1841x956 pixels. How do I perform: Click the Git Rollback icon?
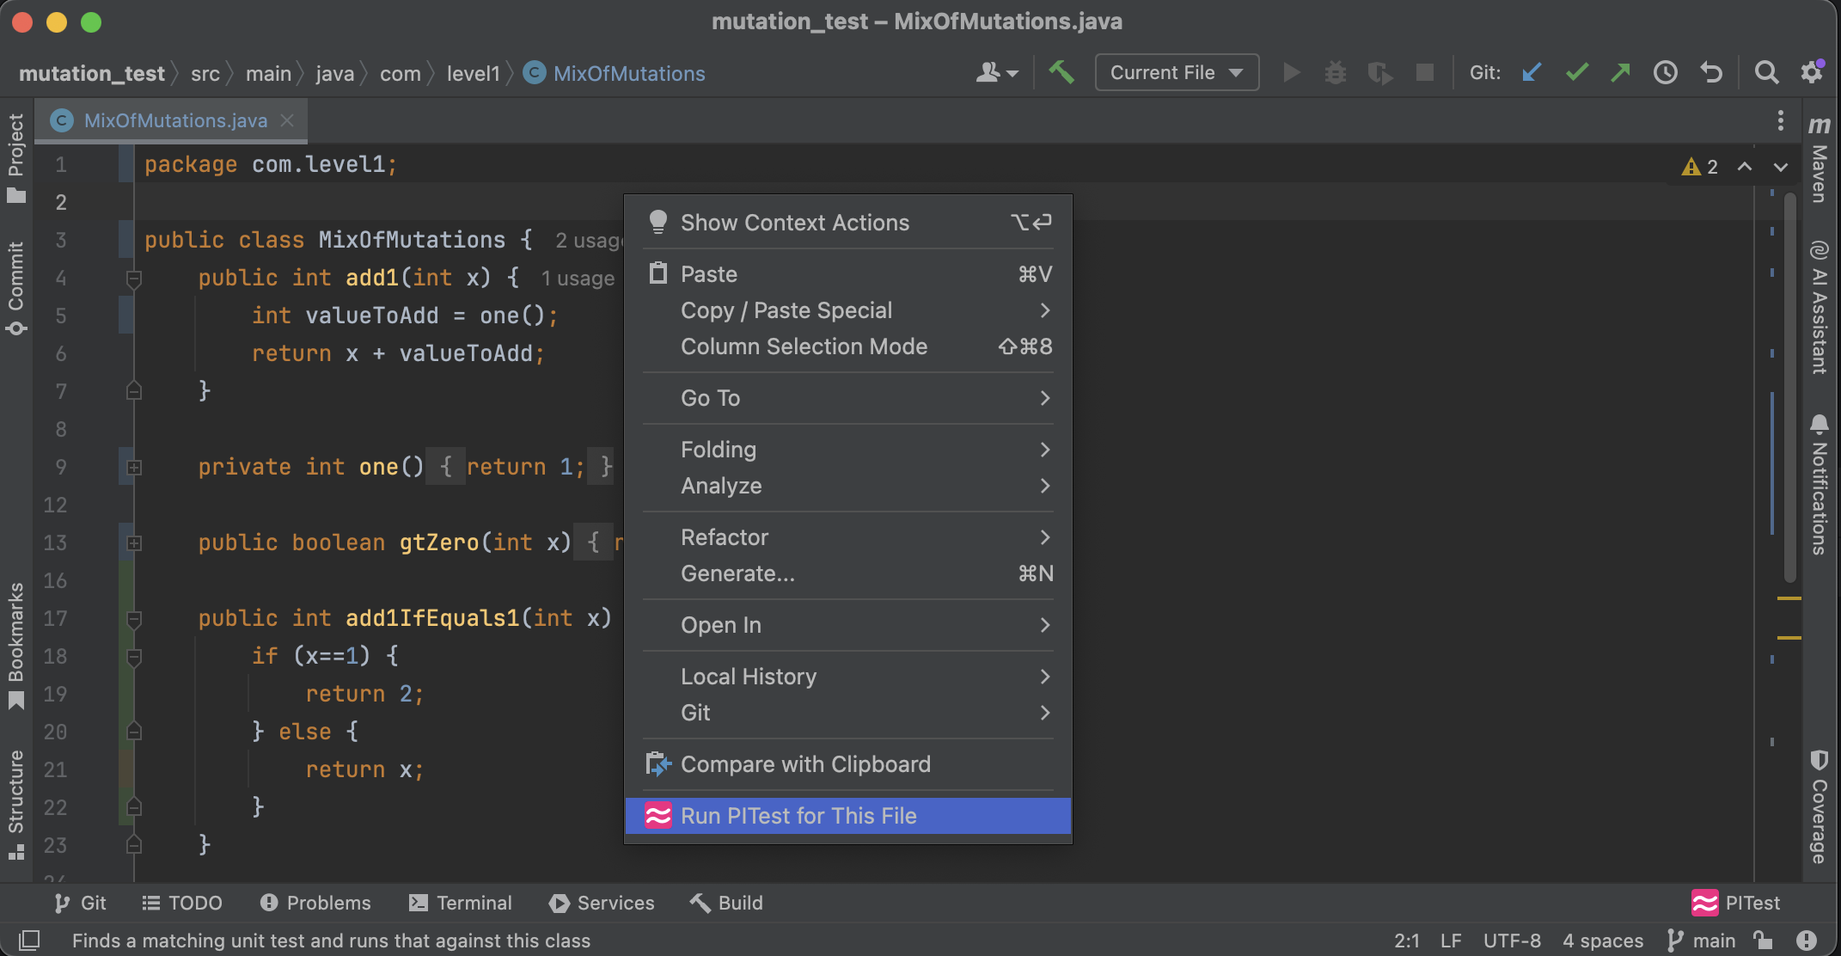(x=1711, y=72)
